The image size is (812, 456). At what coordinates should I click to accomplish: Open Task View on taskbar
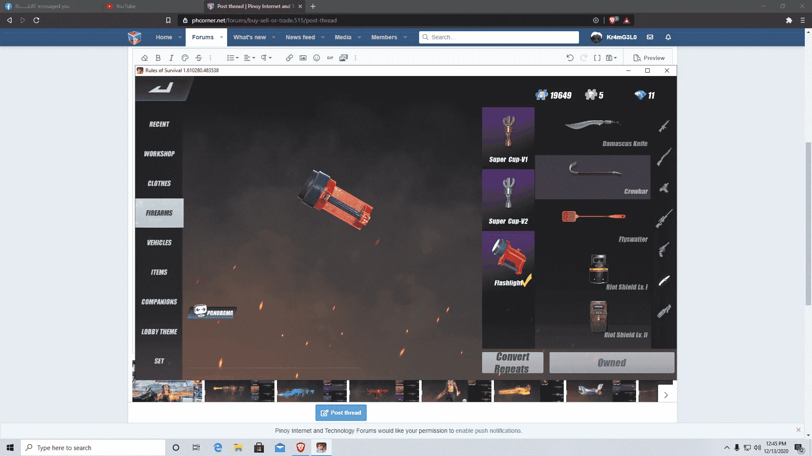[196, 448]
